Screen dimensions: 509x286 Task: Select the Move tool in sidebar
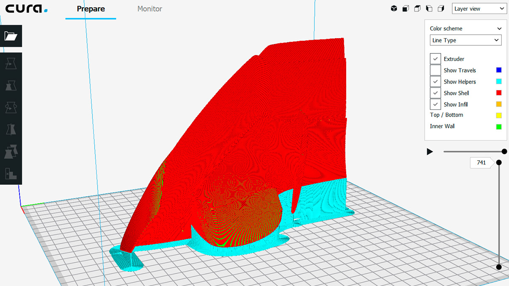click(x=11, y=64)
